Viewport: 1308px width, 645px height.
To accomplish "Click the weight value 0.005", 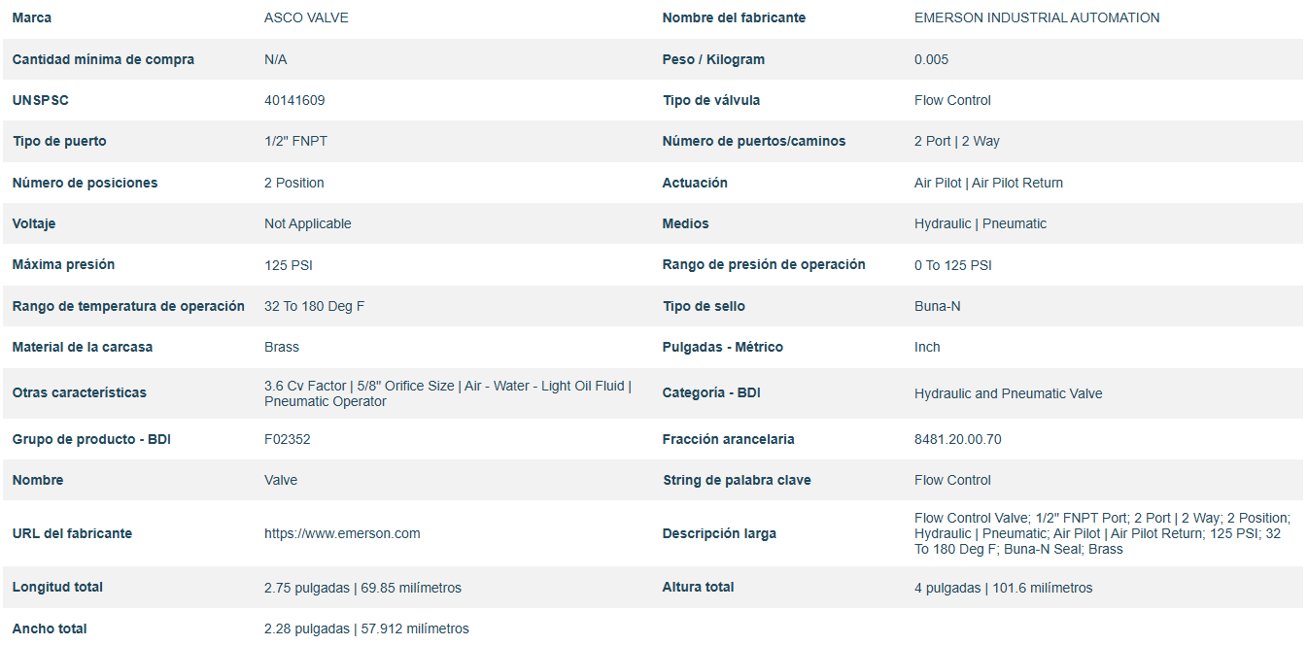I will (931, 59).
